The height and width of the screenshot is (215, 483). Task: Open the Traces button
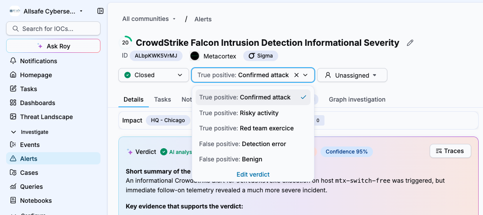[450, 151]
